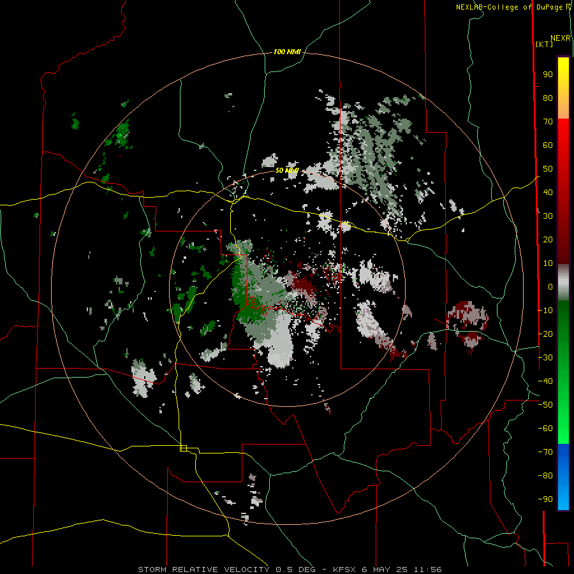The height and width of the screenshot is (574, 574).
Task: Click the -90 value on the velocity scale
Action: coord(545,499)
